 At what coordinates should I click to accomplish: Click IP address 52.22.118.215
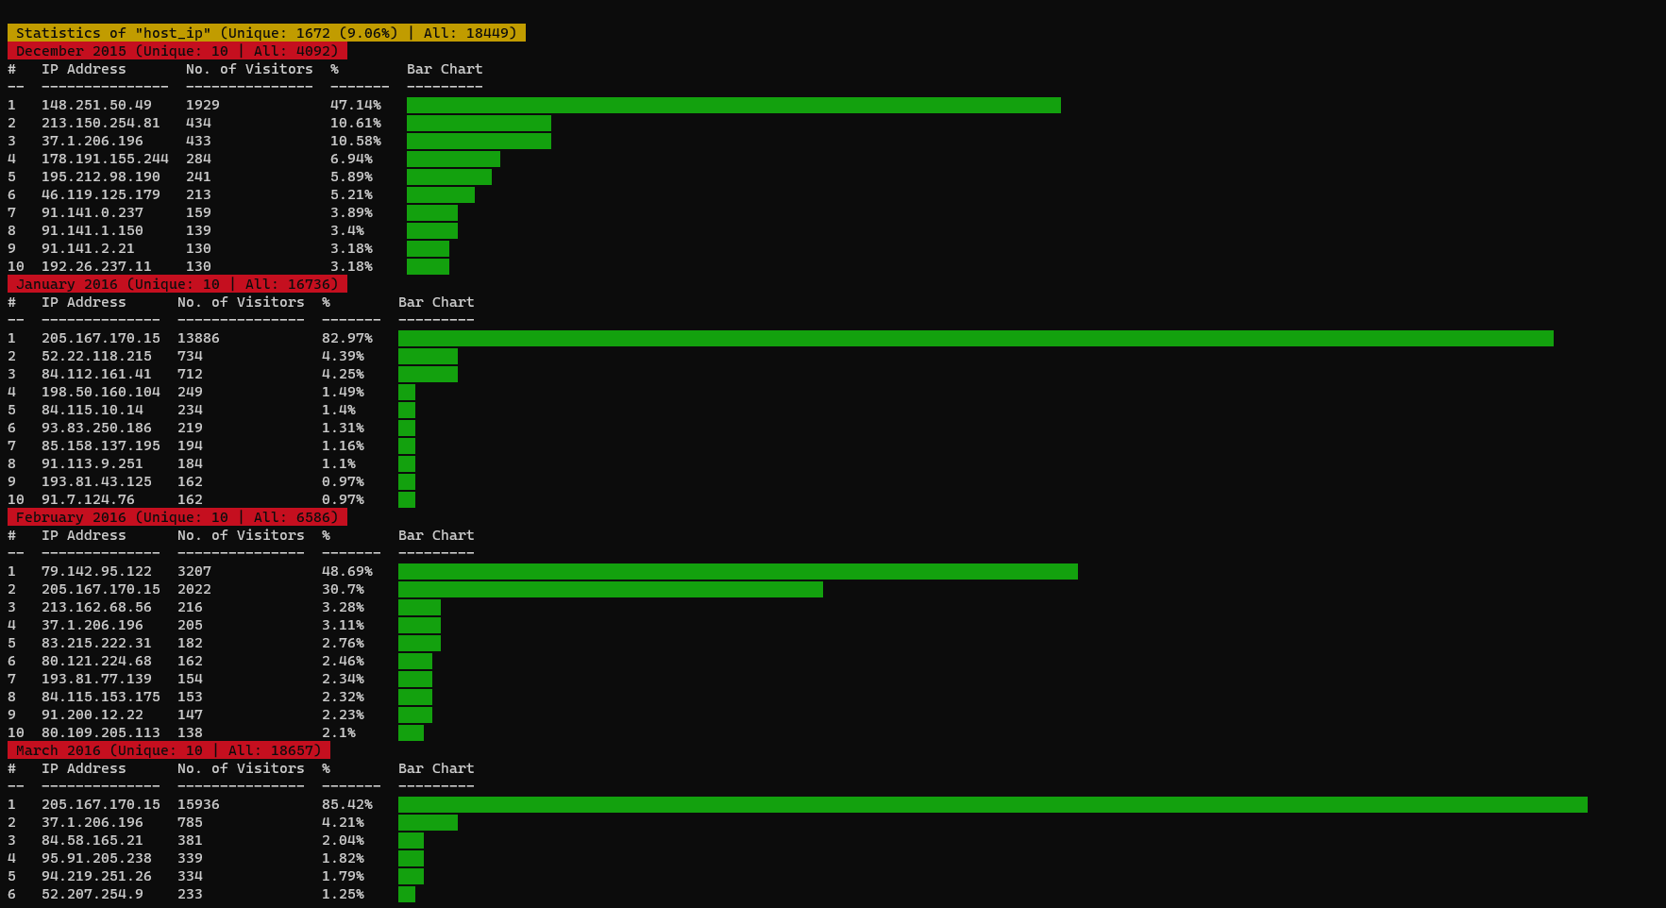(x=96, y=356)
